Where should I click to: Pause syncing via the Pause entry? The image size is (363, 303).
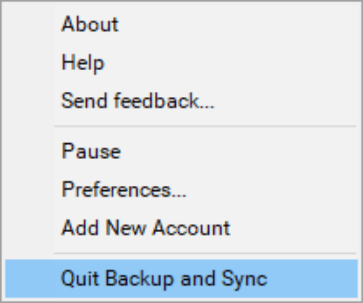pos(91,152)
